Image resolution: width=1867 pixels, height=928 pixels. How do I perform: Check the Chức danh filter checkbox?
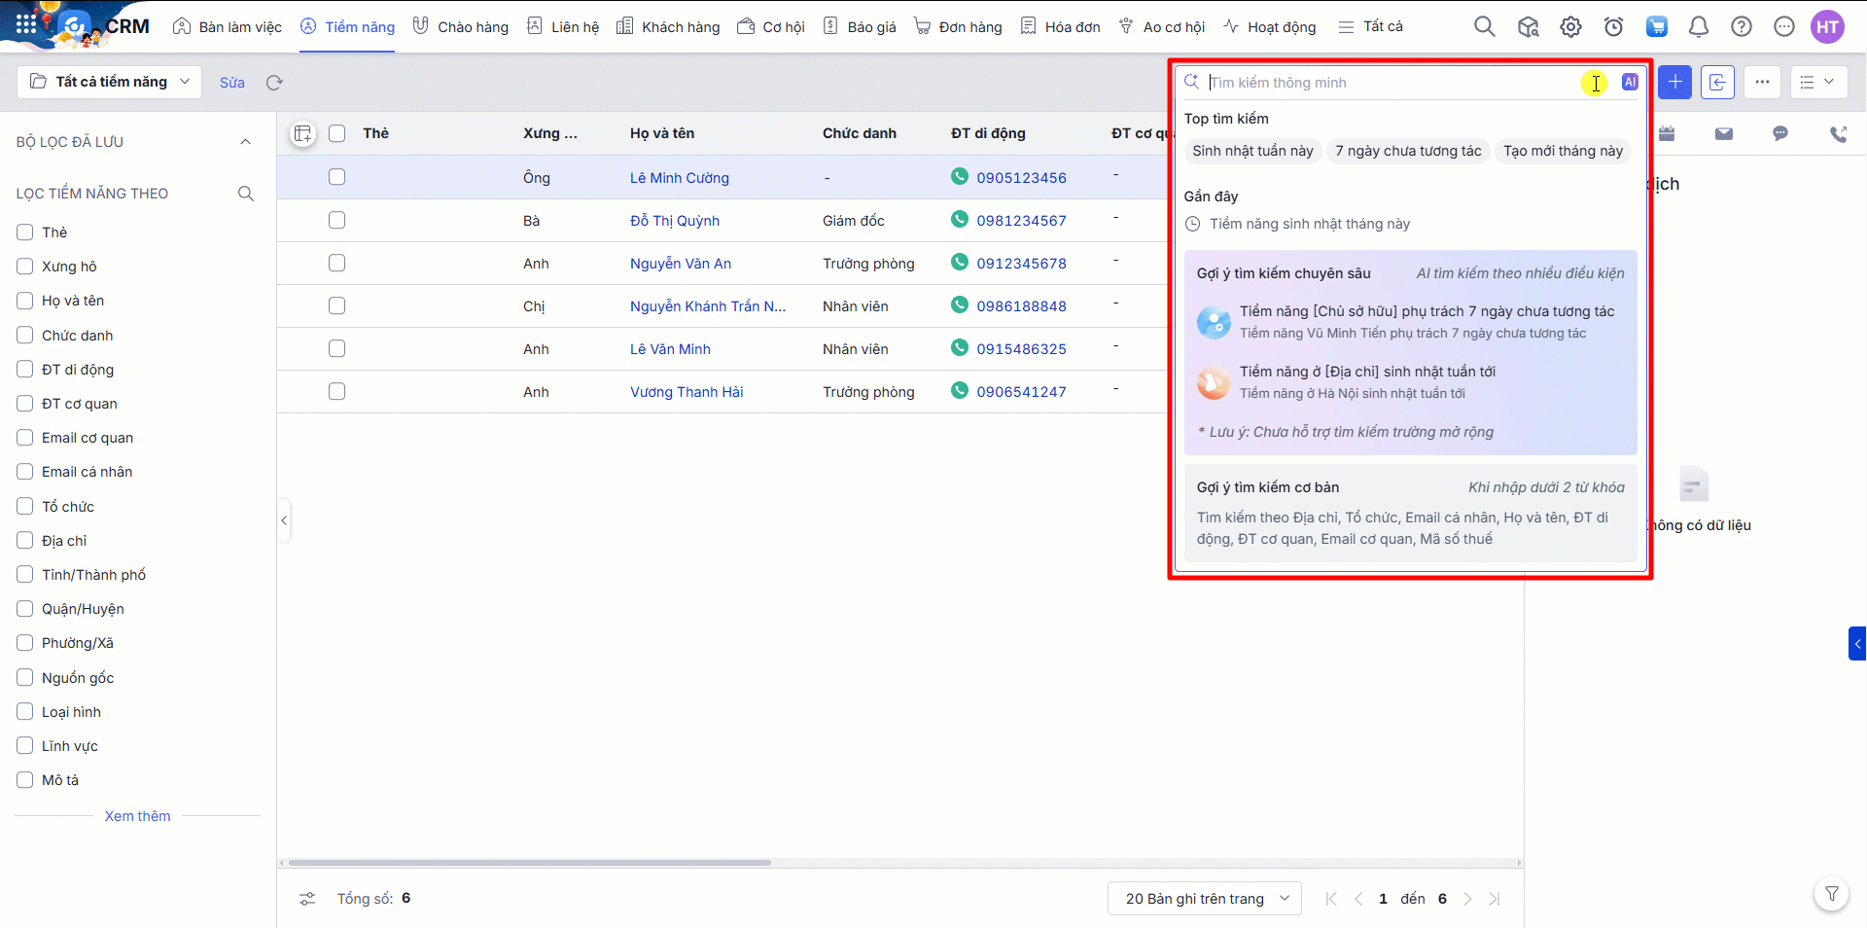25,336
